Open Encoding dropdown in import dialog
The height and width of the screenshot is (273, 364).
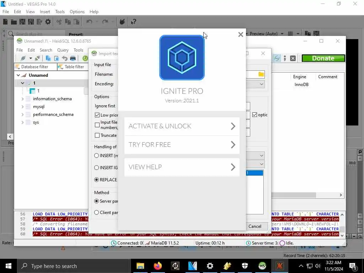(x=261, y=84)
